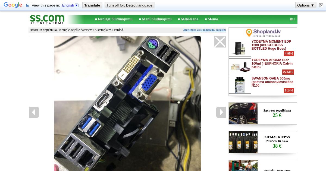The height and width of the screenshot is (171, 326).
Task: Close the Google Translate bar
Action: click(321, 5)
